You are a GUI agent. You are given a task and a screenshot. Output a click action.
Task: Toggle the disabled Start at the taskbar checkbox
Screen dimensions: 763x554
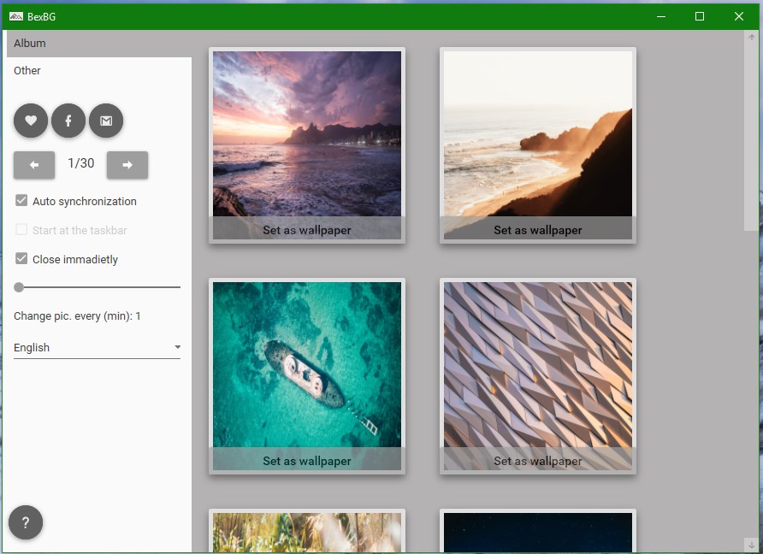click(x=21, y=230)
